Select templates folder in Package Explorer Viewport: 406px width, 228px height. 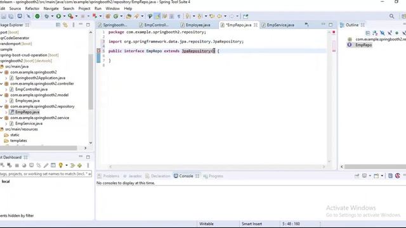pos(18,141)
